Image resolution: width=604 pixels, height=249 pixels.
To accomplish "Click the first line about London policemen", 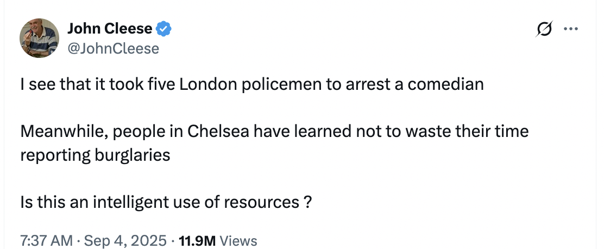I will coord(251,85).
